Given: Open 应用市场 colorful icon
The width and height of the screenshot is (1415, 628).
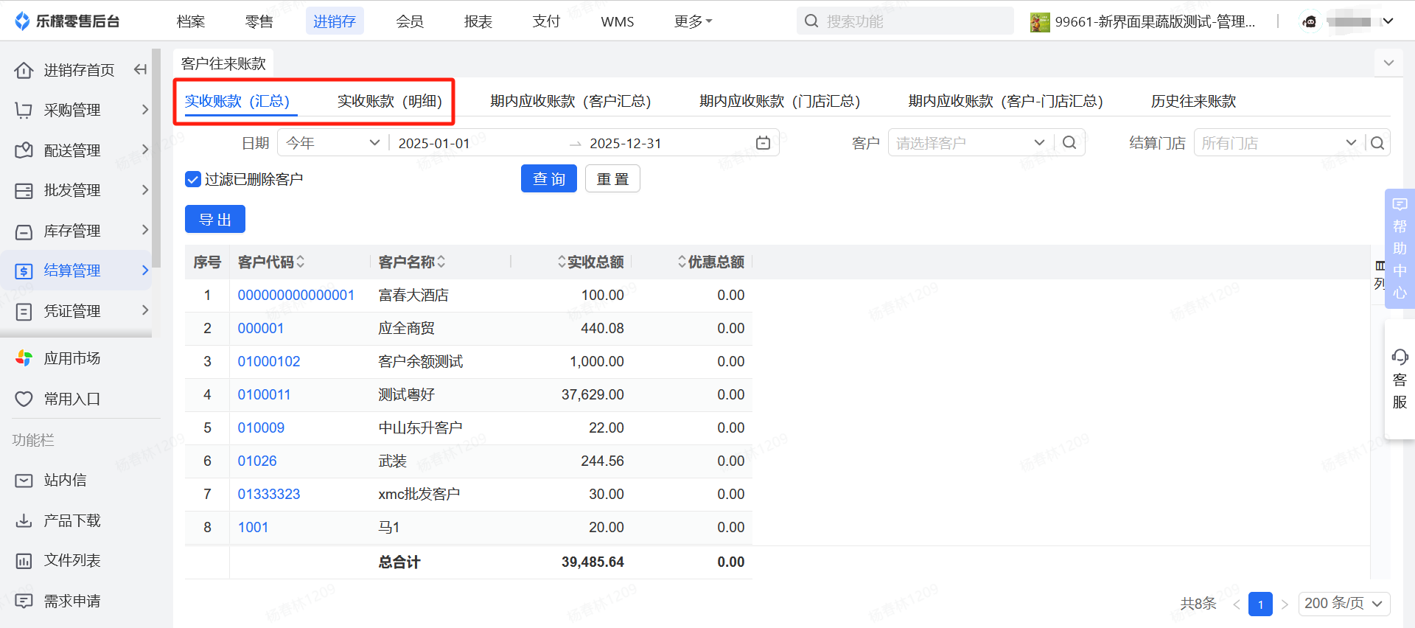Looking at the screenshot, I should pyautogui.click(x=24, y=358).
